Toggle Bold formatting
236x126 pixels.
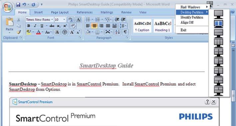point(28,26)
